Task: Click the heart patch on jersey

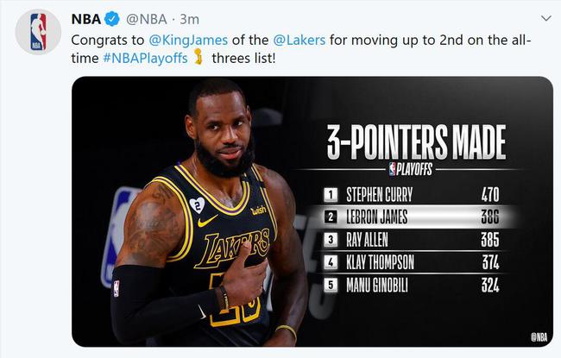Action: (197, 204)
